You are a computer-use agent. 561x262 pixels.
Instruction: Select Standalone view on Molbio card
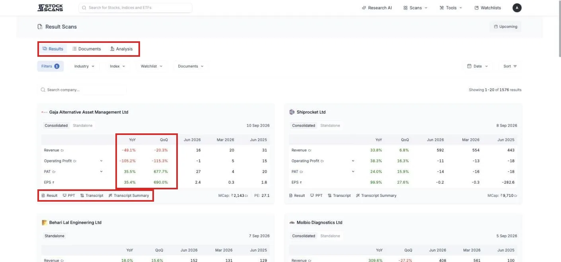point(330,236)
